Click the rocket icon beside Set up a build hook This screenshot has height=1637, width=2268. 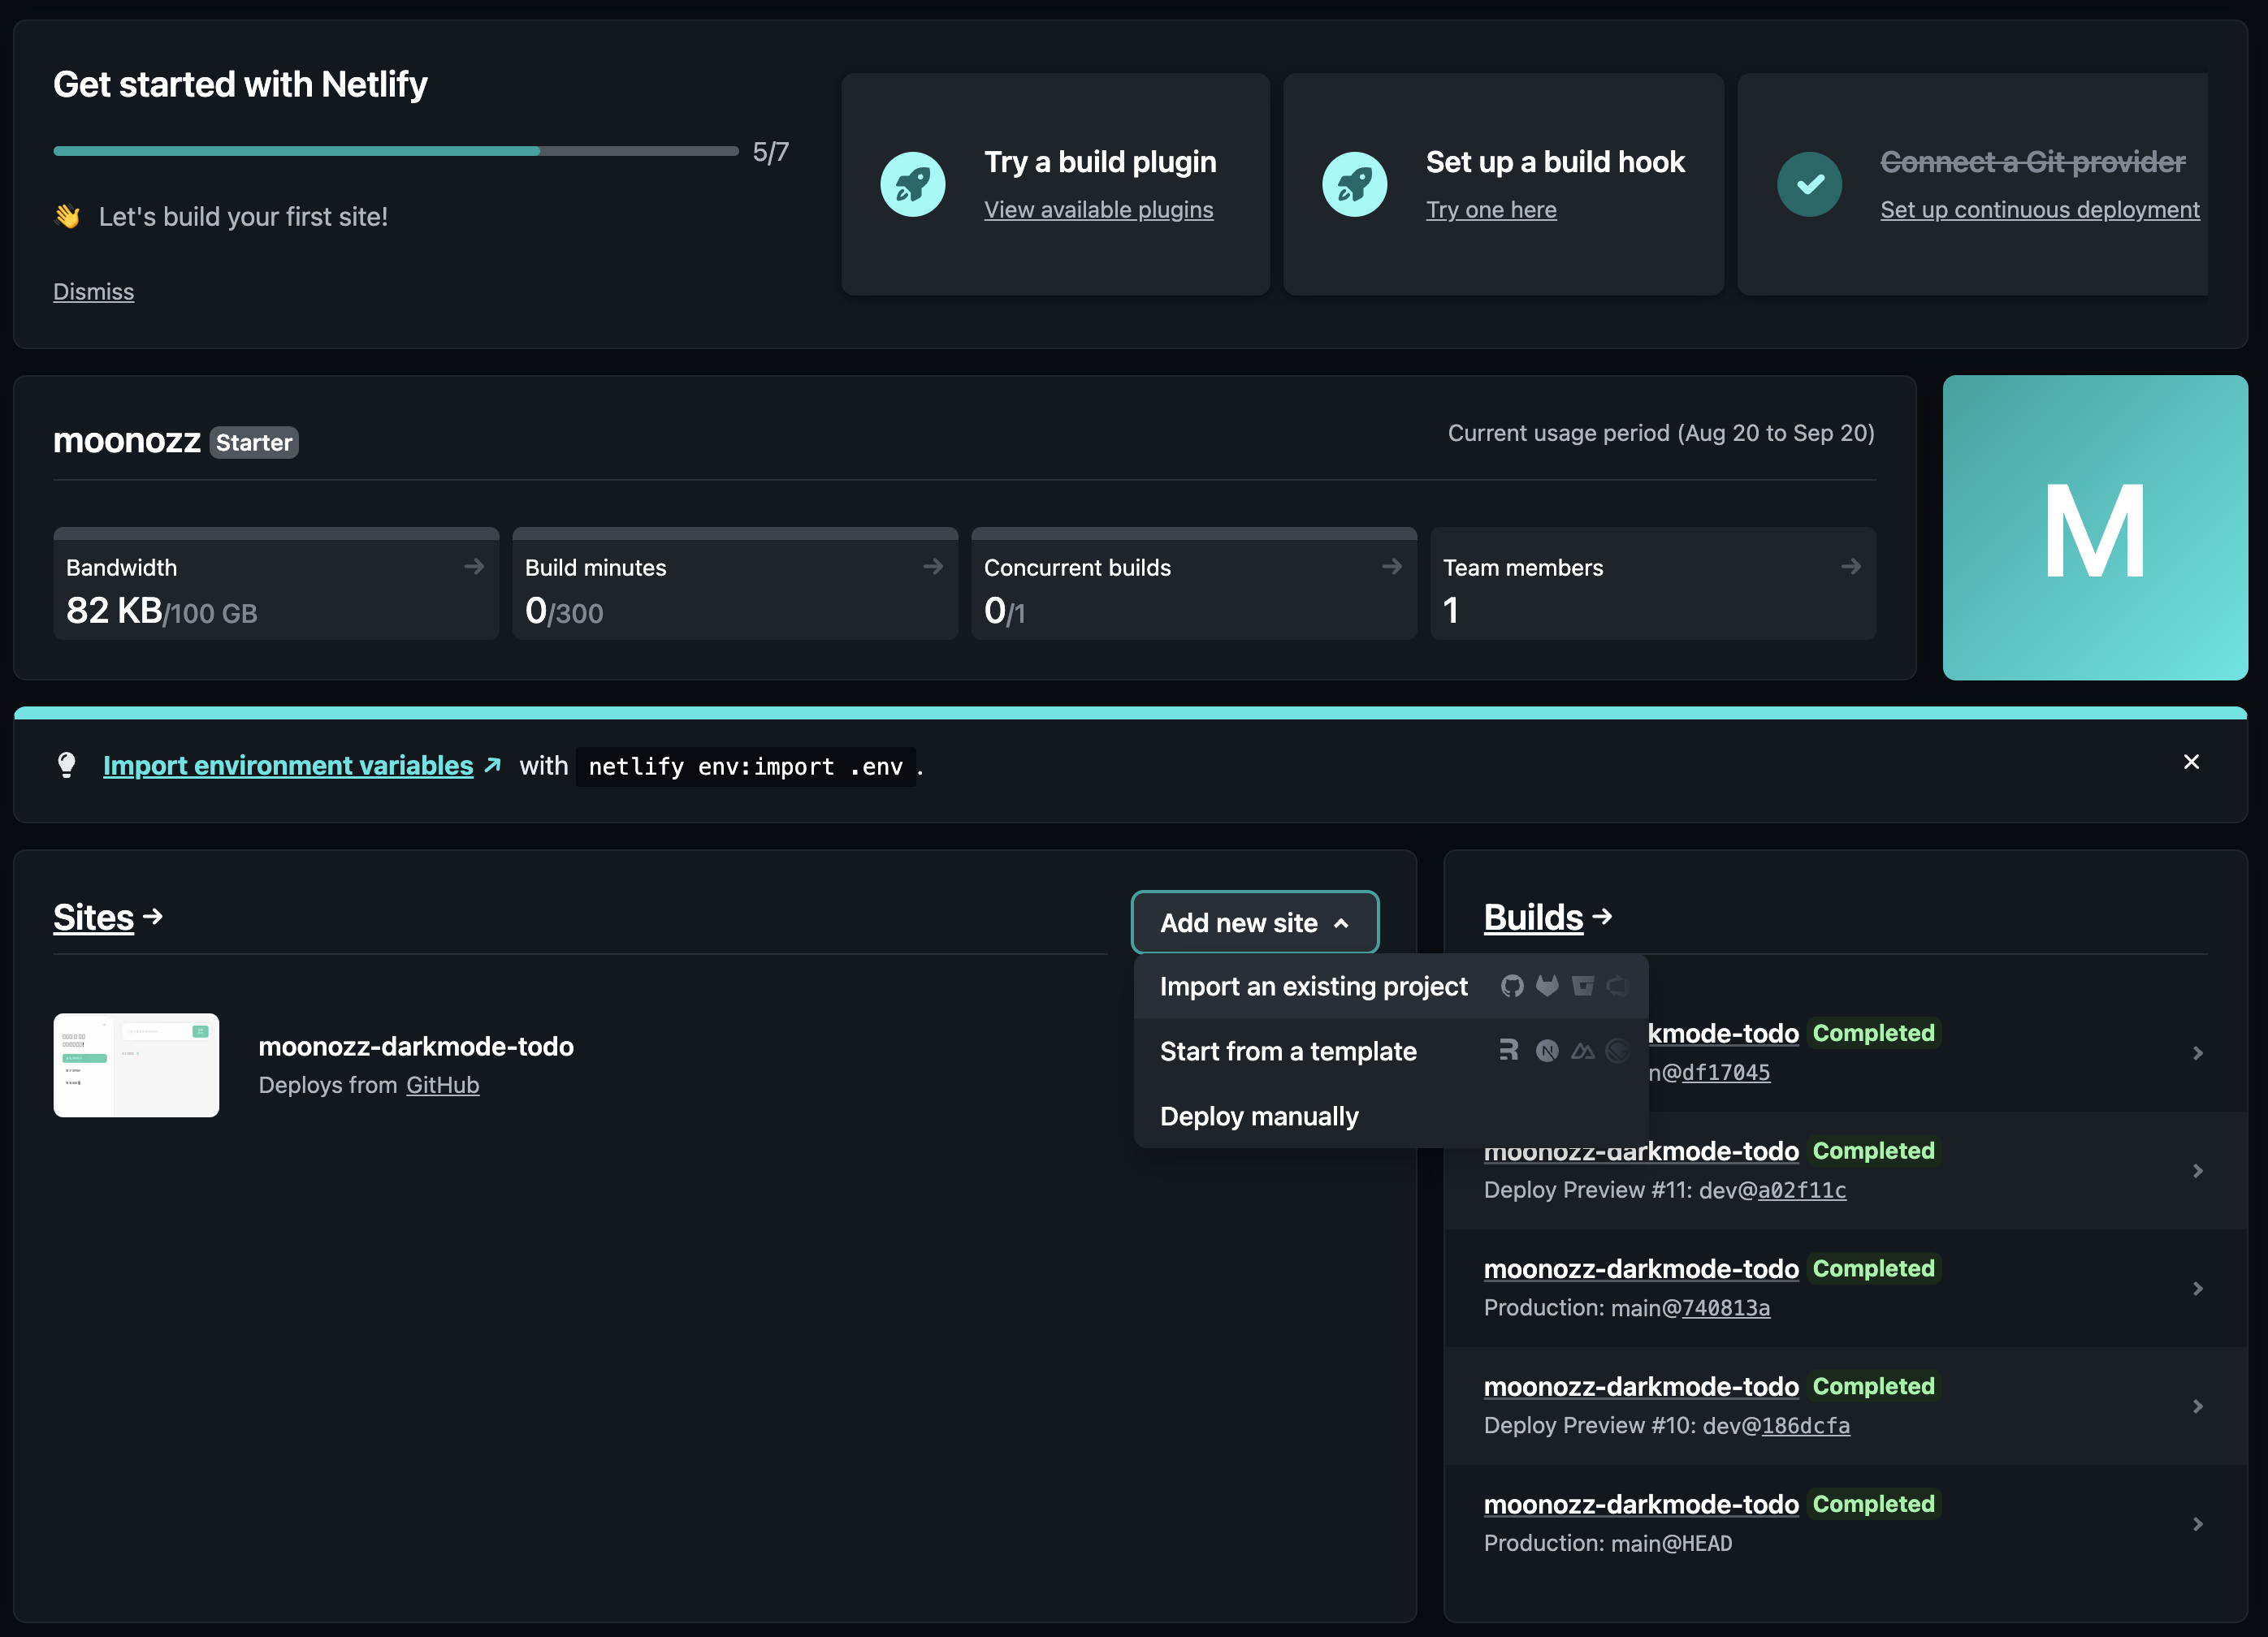1354,184
